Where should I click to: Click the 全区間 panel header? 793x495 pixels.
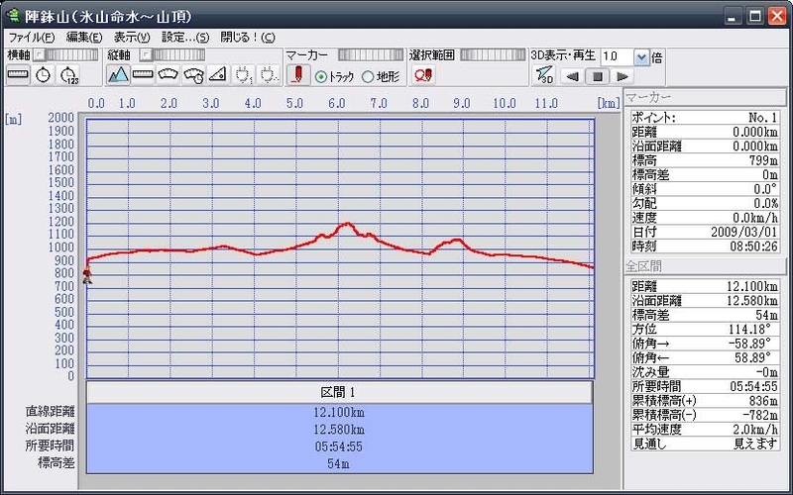click(706, 265)
